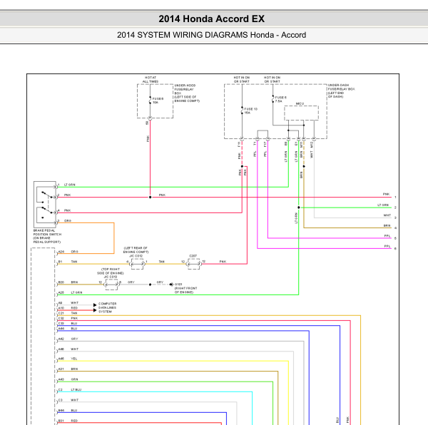428x425 pixels.
Task: Select the F17 terminal label
Action: pyautogui.click(x=265, y=144)
